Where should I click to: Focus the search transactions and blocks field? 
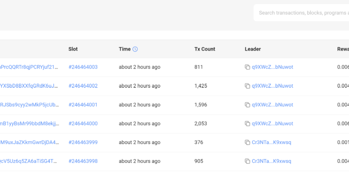click(302, 13)
